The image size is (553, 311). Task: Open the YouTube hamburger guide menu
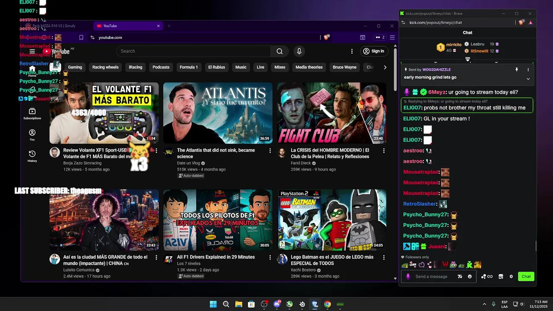click(32, 51)
